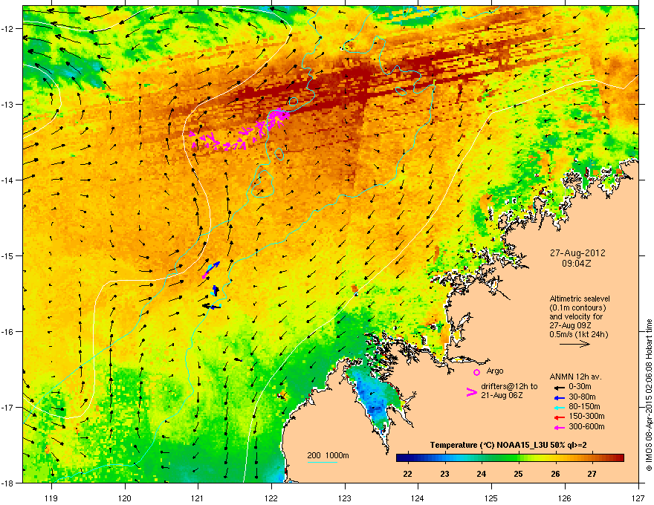Select the red 150-300m arrow in legend

560,417
